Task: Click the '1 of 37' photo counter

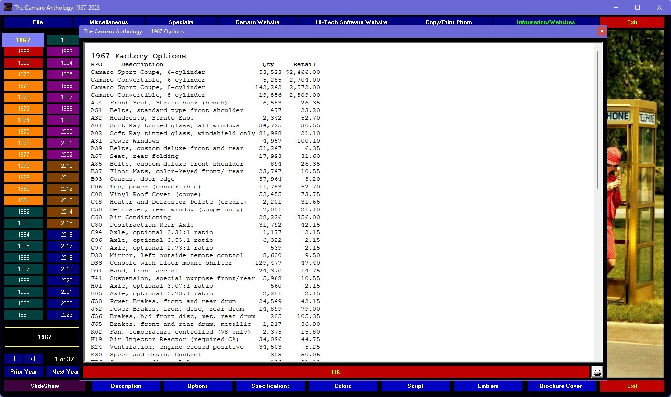Action: (x=64, y=359)
